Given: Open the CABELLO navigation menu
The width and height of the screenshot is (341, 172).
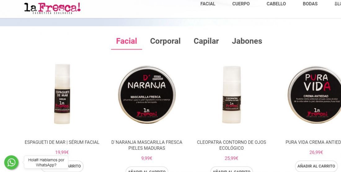Looking at the screenshot, I should (x=276, y=4).
